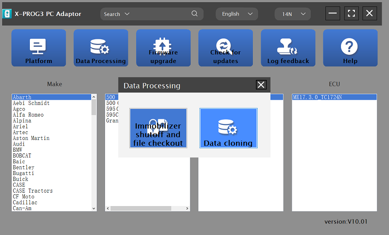
Task: Open Firmware upgrade
Action: pos(163,48)
